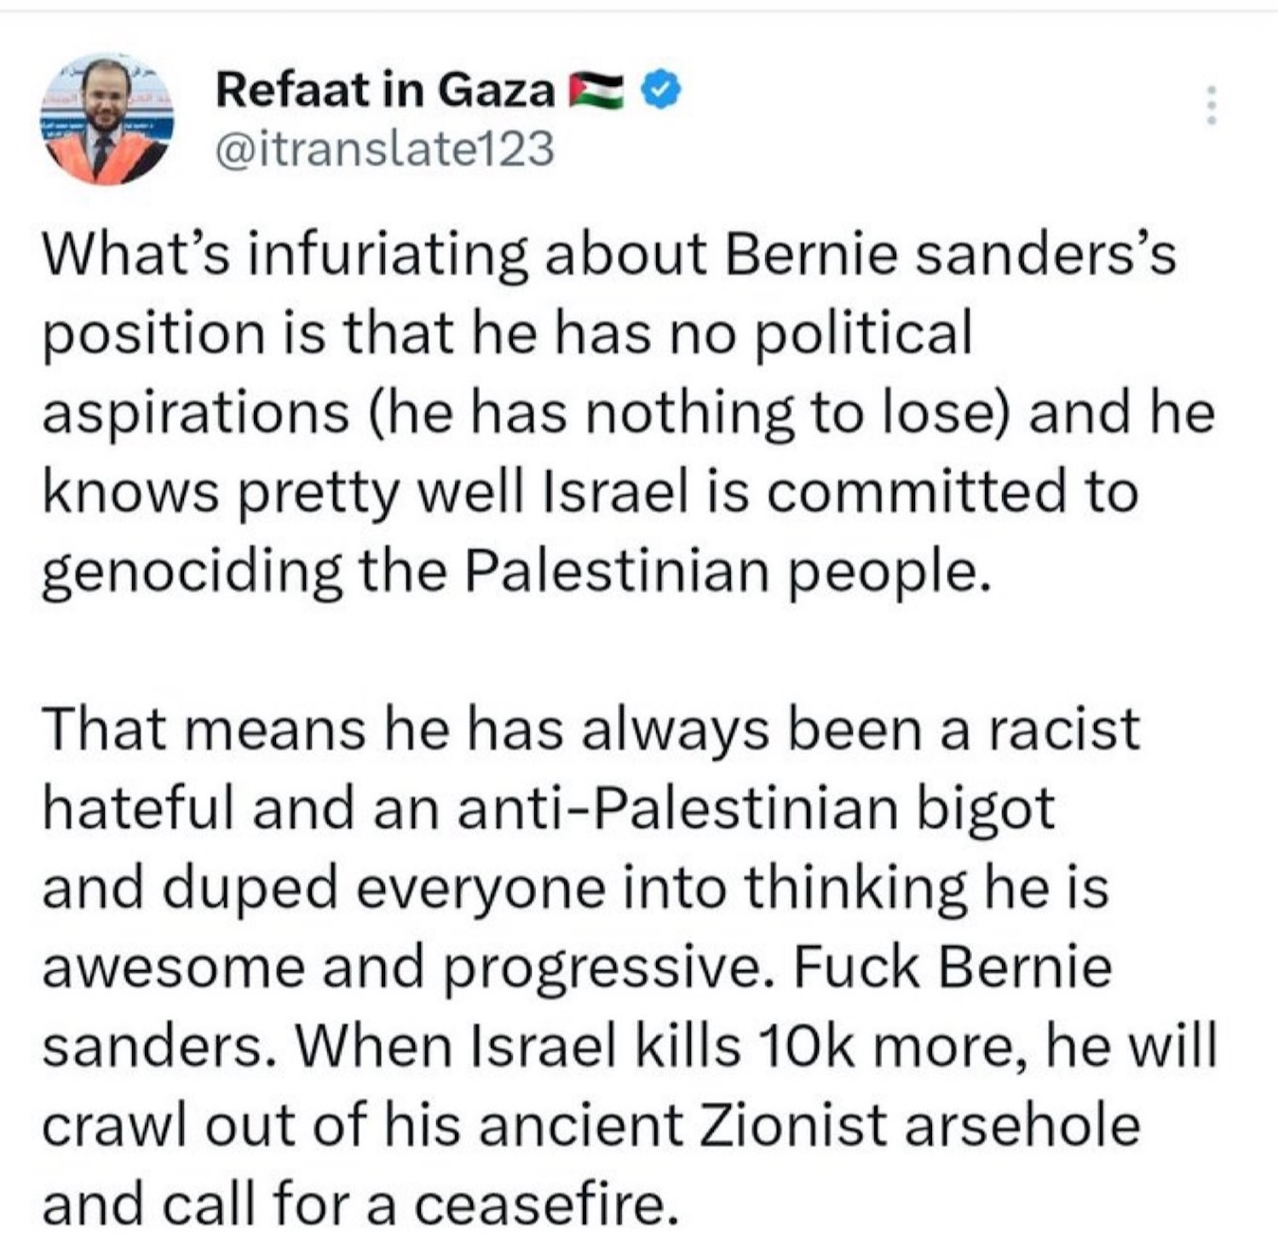This screenshot has height=1252, width=1278.
Task: Open the three-dot more options menu
Action: tap(1211, 106)
